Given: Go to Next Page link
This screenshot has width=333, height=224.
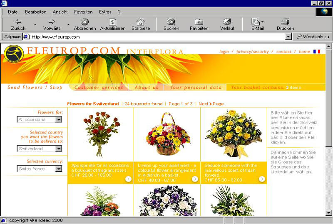Looking at the screenshot, I should pos(211,104).
